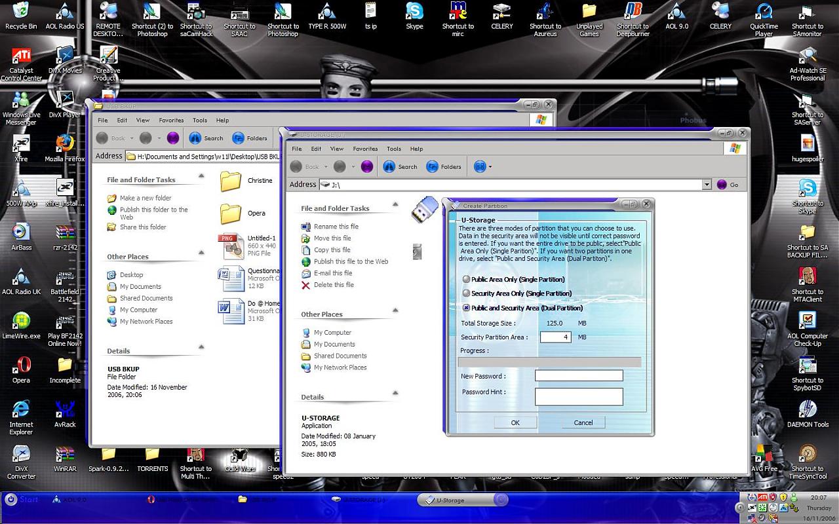This screenshot has width=839, height=524.
Task: Open the Recycle Bin desktop icon
Action: point(21,16)
